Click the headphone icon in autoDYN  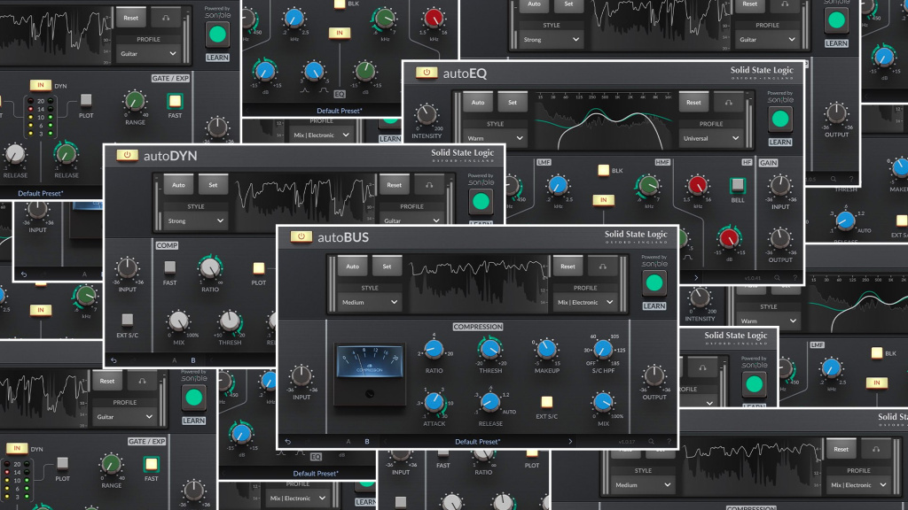(428, 185)
